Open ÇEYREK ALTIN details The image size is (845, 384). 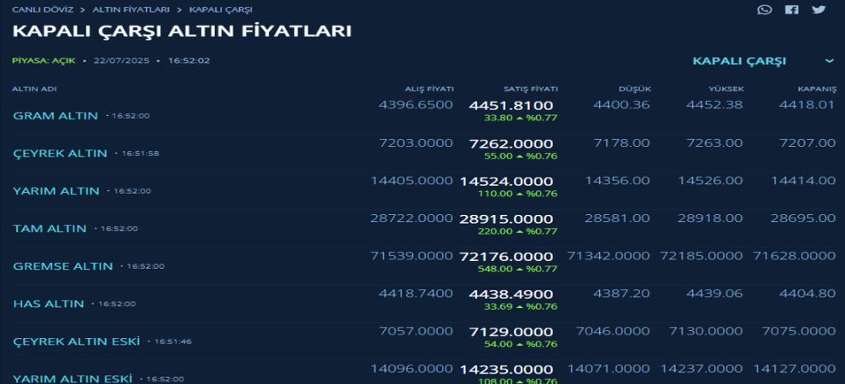point(61,154)
